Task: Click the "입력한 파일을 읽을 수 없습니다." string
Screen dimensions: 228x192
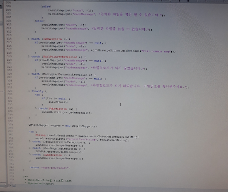Action: [121, 29]
